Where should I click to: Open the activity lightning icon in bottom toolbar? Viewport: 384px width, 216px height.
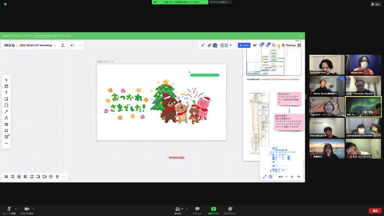tap(57, 177)
